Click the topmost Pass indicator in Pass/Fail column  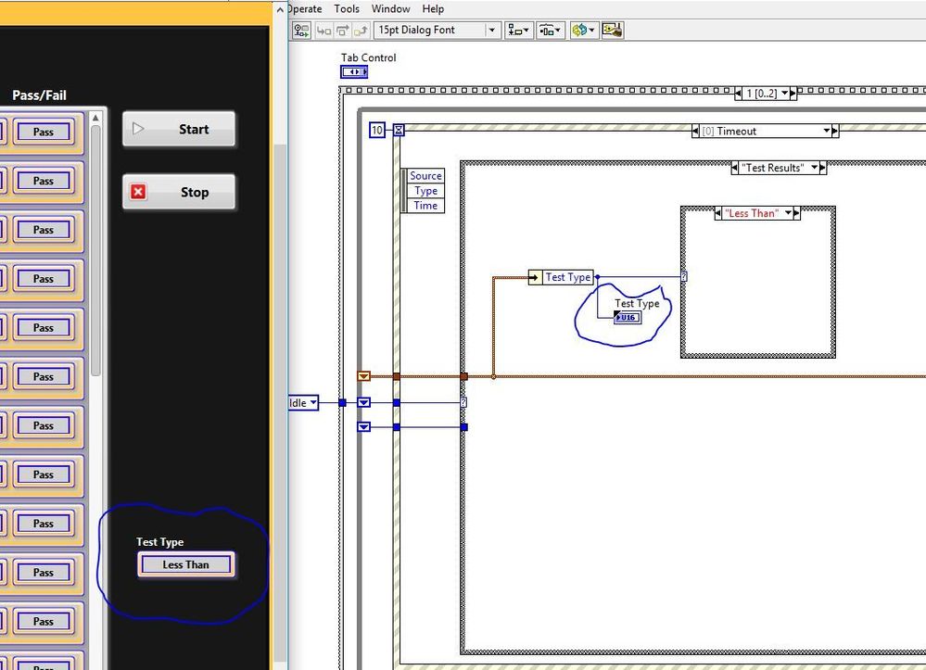(44, 132)
